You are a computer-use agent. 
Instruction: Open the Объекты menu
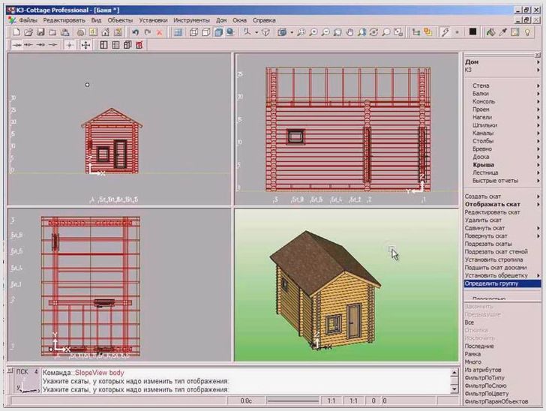pos(120,20)
